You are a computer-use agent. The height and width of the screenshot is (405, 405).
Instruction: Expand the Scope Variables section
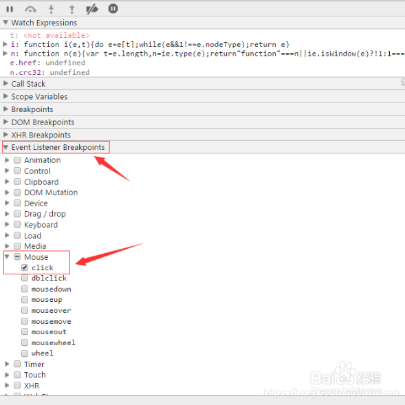click(x=6, y=96)
